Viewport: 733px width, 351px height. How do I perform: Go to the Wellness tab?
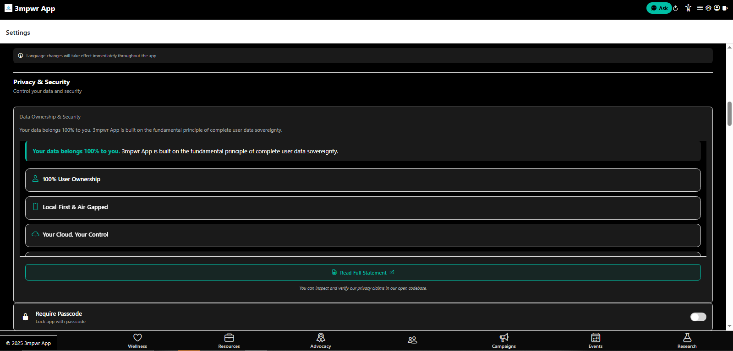coord(137,340)
